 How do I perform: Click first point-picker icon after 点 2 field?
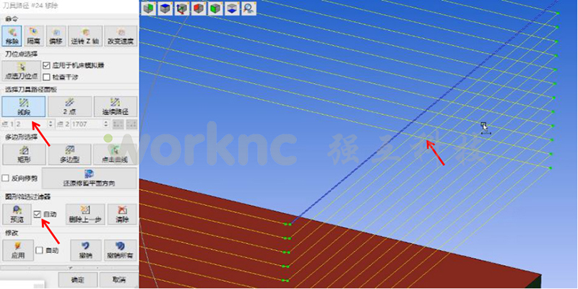point(117,124)
